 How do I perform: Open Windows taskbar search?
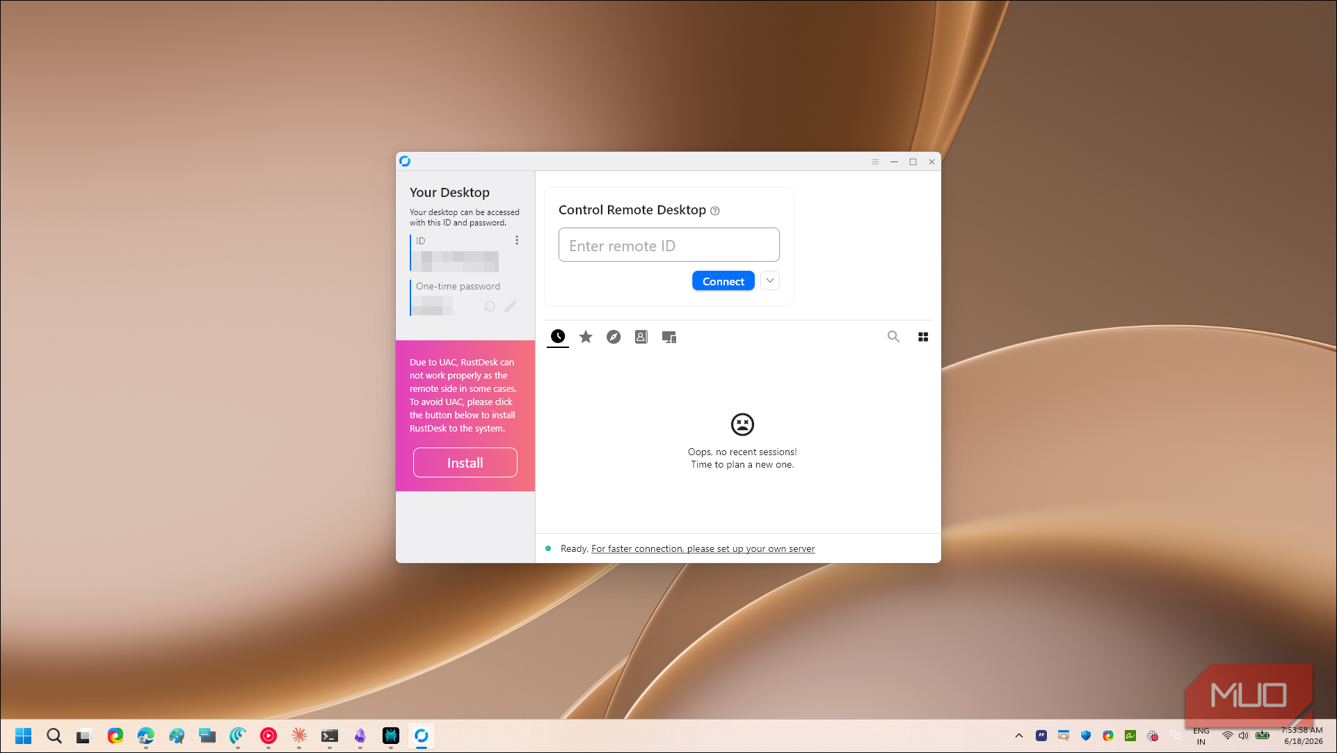(x=54, y=736)
